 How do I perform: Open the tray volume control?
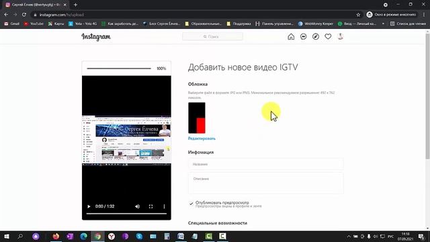pyautogui.click(x=376, y=237)
